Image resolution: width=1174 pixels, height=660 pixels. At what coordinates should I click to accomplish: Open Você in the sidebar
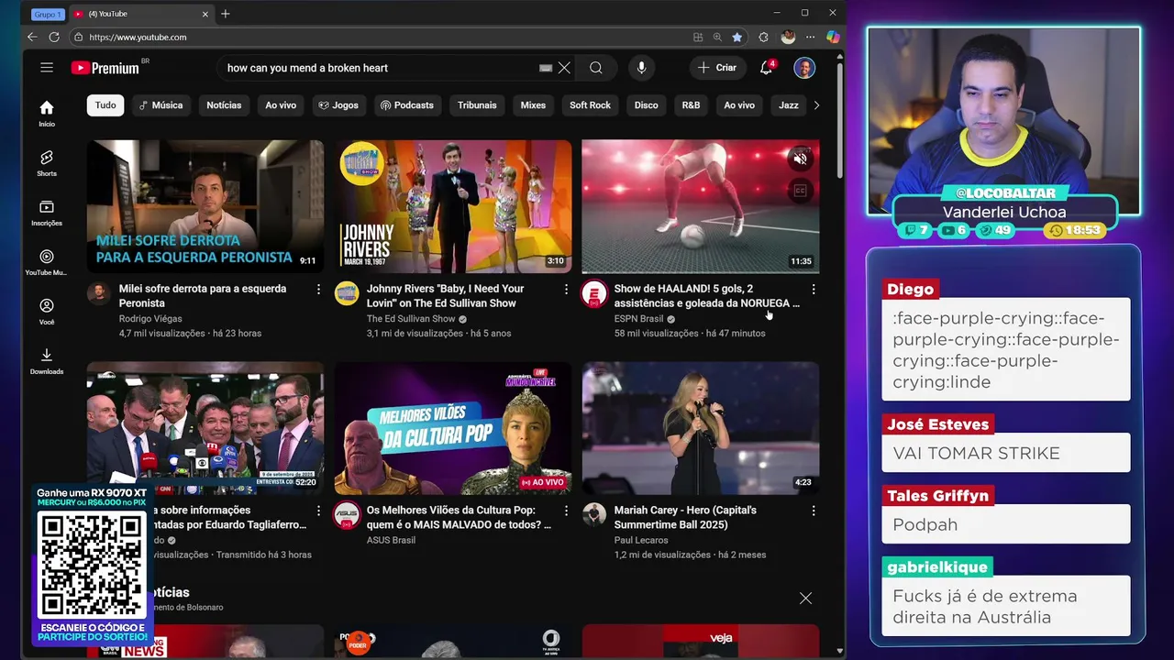(47, 311)
